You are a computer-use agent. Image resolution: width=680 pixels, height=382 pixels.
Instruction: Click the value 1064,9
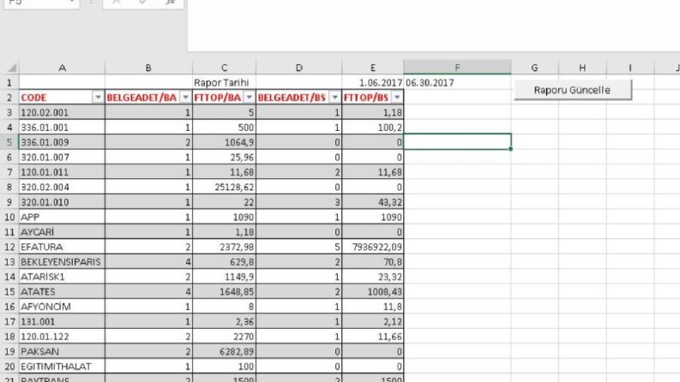[x=239, y=142]
